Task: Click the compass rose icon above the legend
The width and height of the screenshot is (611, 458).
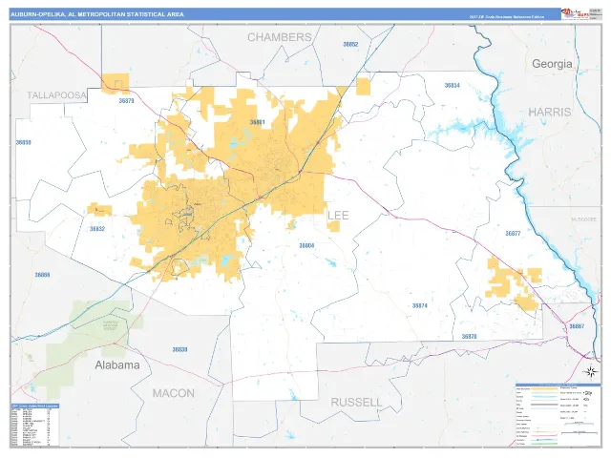Action: 591,371
